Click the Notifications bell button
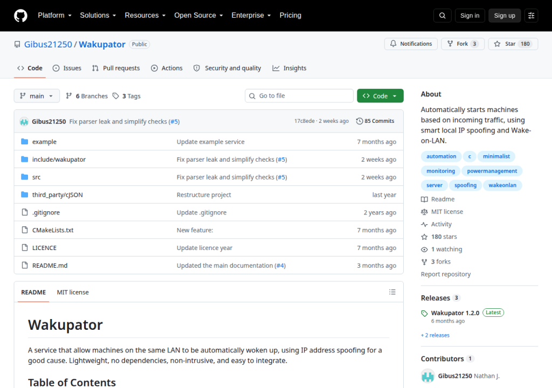 coord(411,44)
